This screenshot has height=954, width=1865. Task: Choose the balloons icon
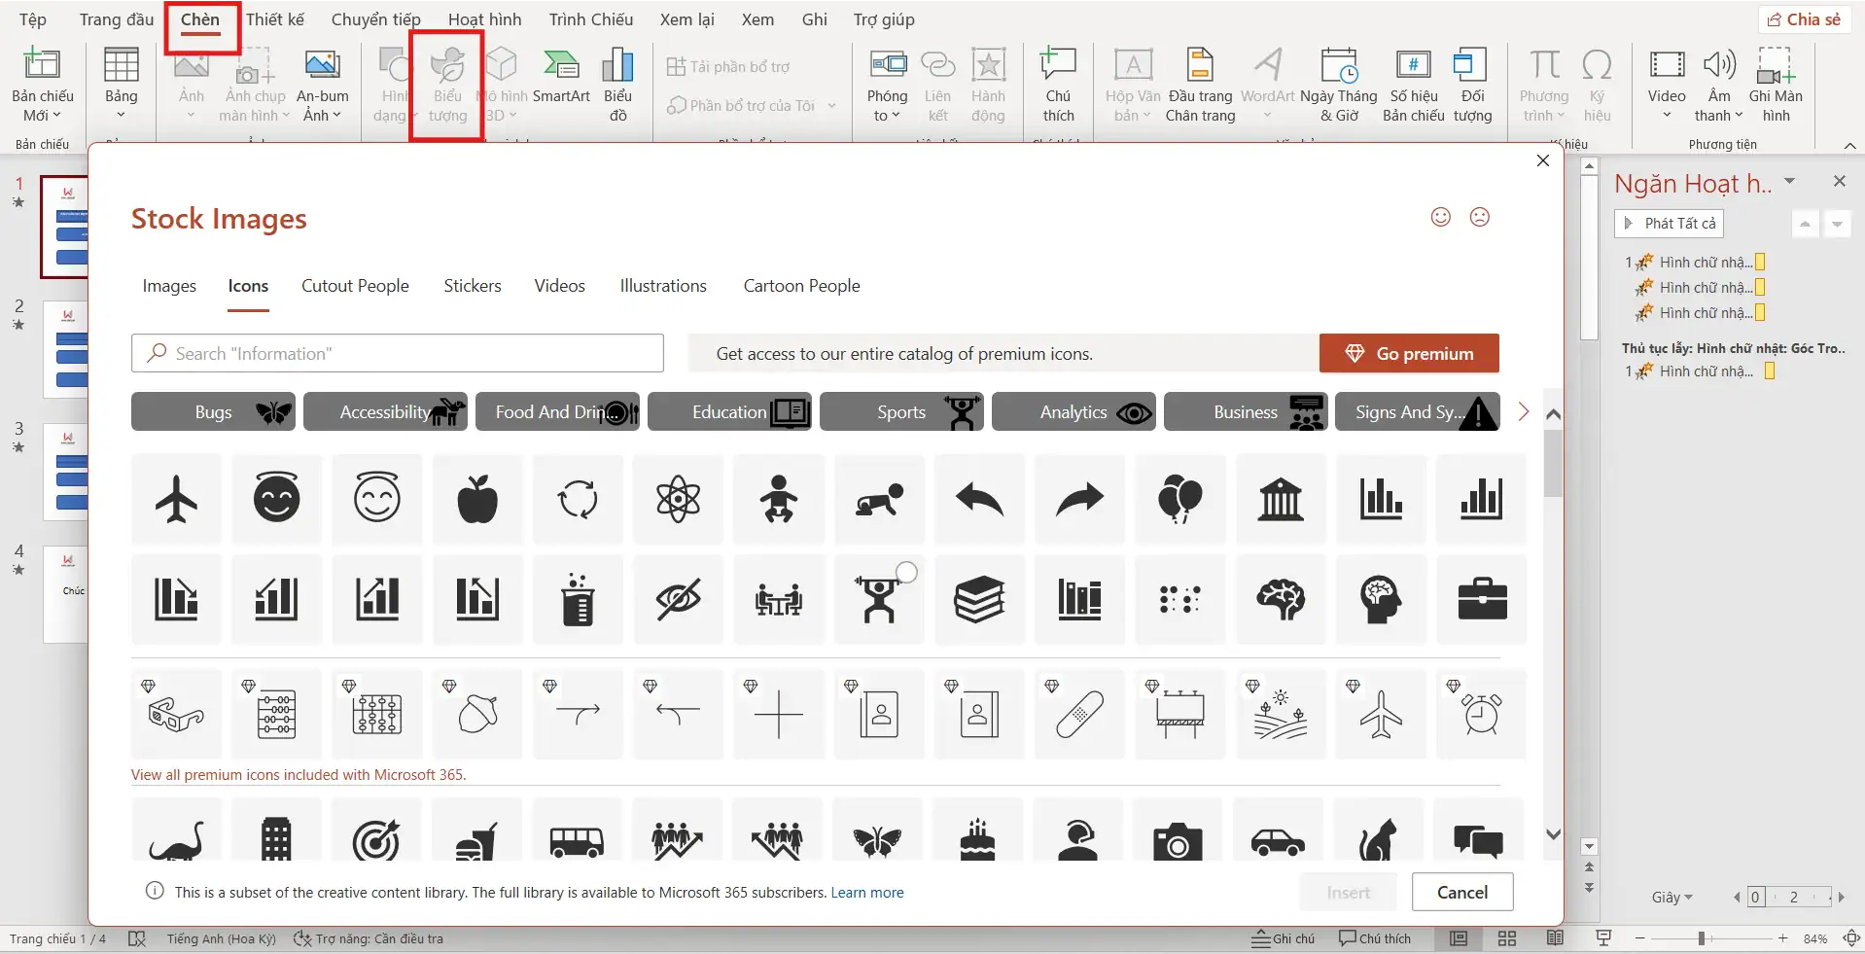[1179, 500]
